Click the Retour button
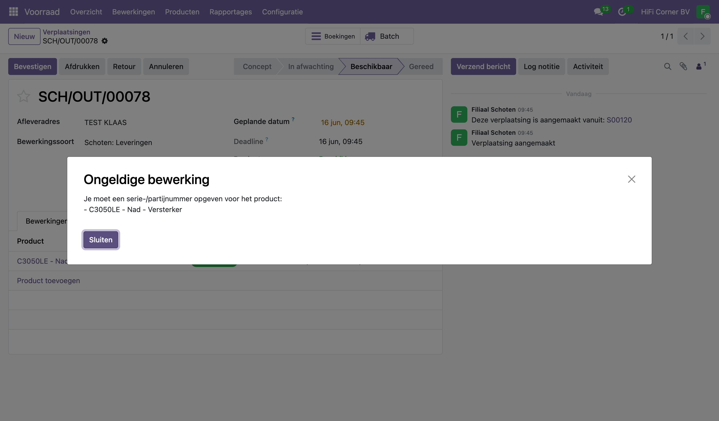 pos(124,66)
